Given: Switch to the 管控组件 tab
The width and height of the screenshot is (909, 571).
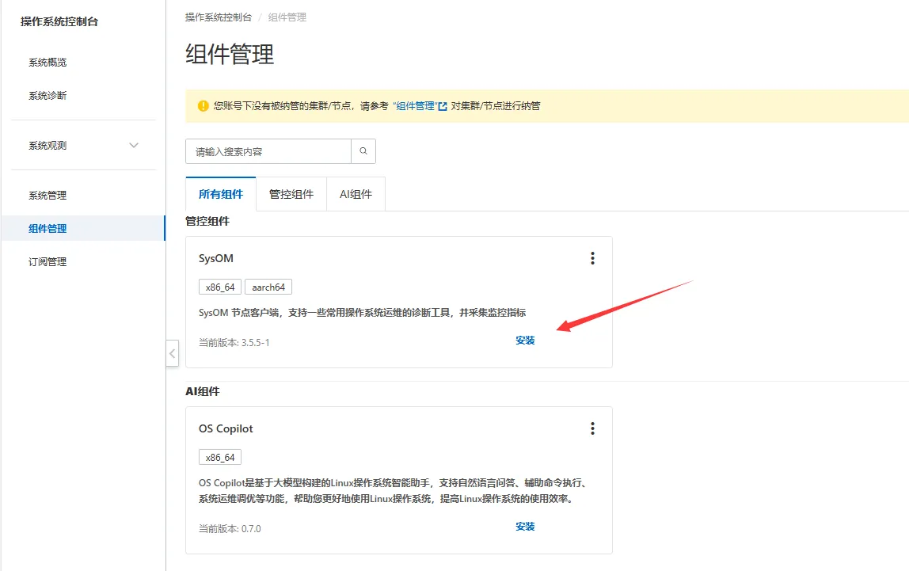Looking at the screenshot, I should click(291, 194).
